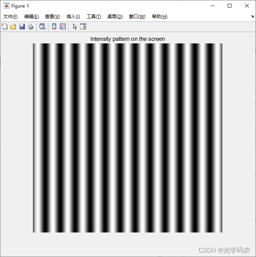Open the 插入(I) menu
256x257 pixels.
[x=73, y=17]
